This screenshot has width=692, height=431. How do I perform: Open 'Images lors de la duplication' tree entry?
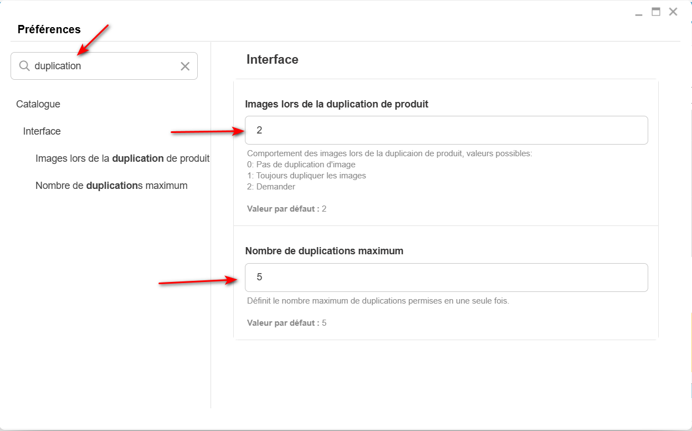122,158
